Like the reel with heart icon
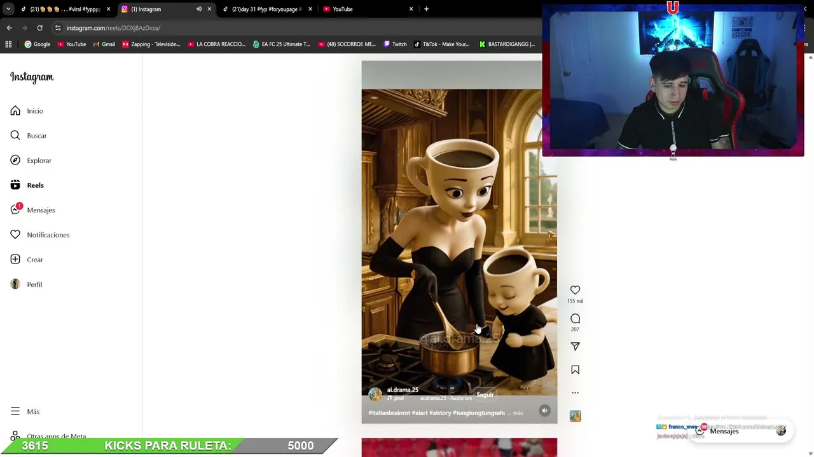 [575, 290]
